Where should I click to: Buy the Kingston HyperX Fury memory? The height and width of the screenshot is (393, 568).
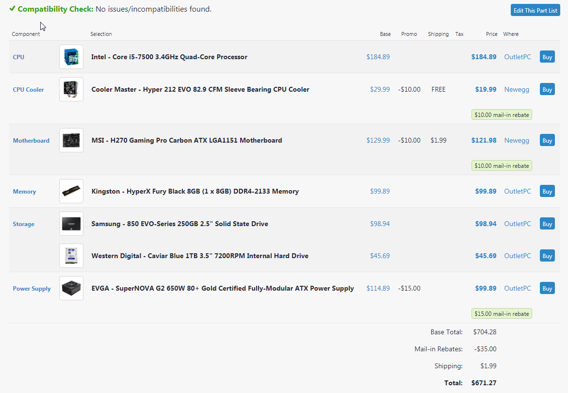547,191
